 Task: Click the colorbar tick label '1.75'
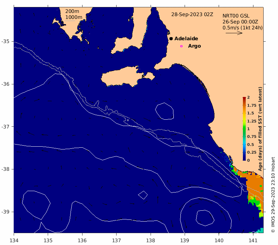point(252,105)
